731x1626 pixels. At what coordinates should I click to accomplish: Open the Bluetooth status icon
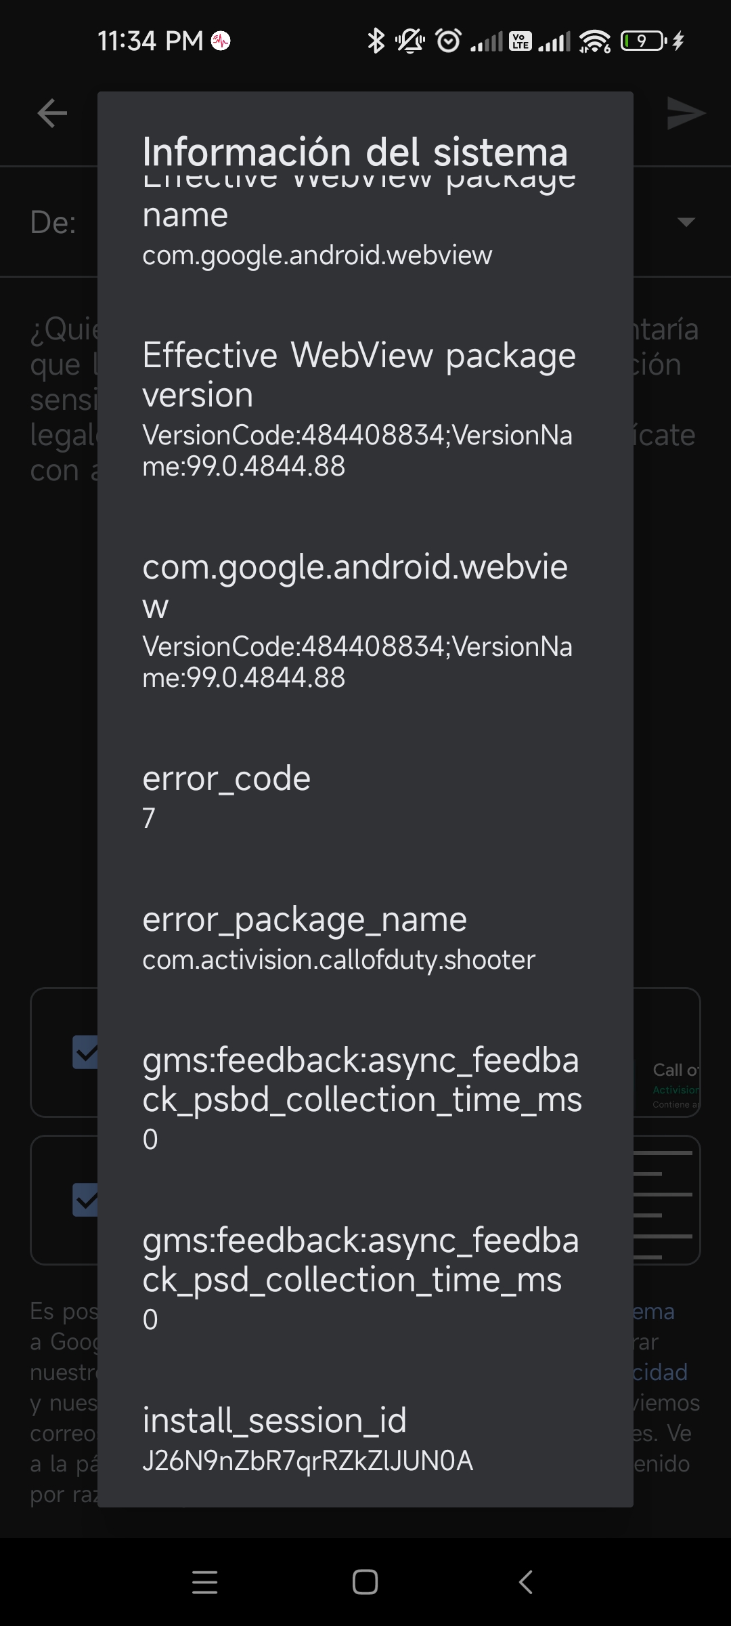coord(376,41)
